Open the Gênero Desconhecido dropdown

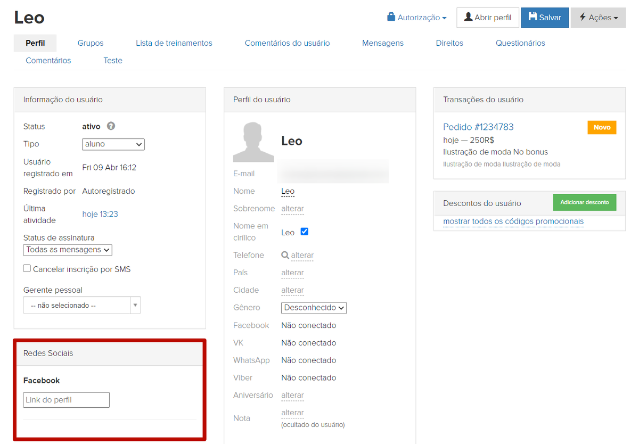point(314,308)
